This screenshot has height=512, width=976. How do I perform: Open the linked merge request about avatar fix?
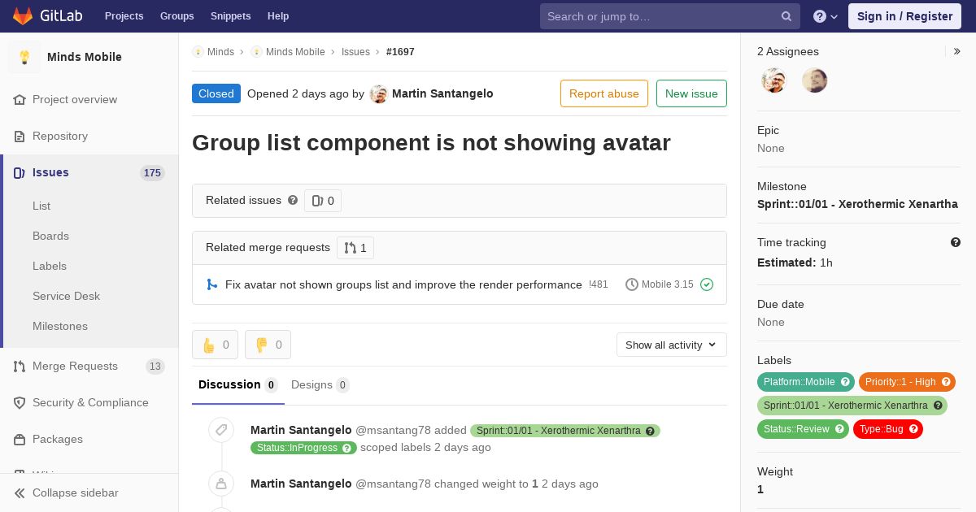pos(403,284)
